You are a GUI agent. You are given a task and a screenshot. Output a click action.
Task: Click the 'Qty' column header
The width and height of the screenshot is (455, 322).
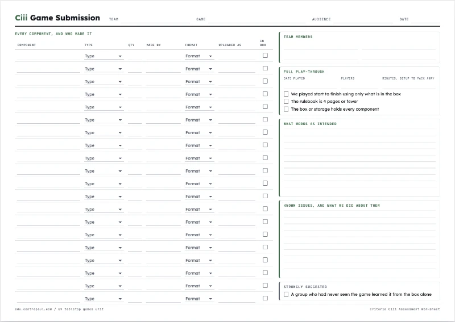coord(131,45)
